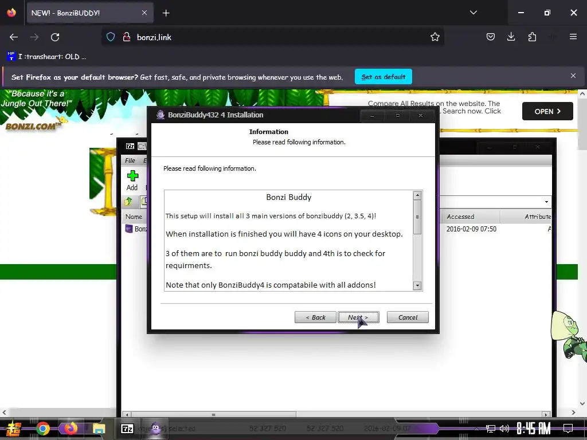The height and width of the screenshot is (440, 587).
Task: Click the 7-Zip horizontal scrollbar thumb
Action: (213, 414)
